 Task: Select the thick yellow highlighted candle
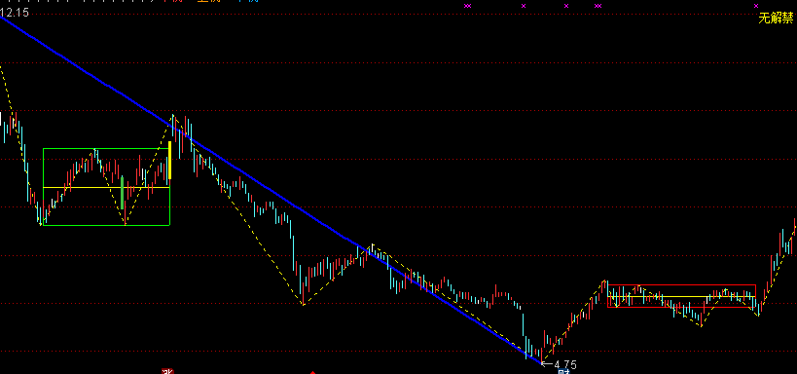pos(169,161)
